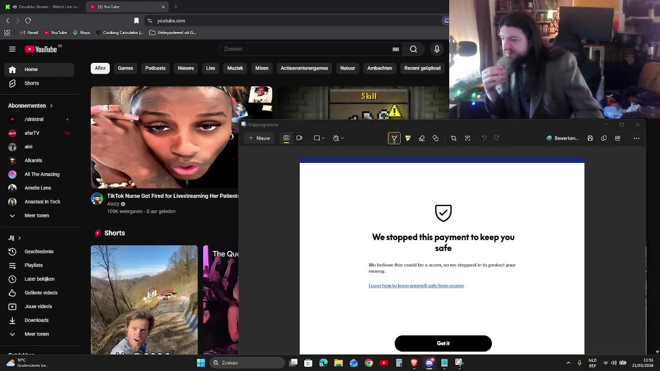The image size is (660, 371).
Task: Share the snip
Action: click(x=618, y=138)
